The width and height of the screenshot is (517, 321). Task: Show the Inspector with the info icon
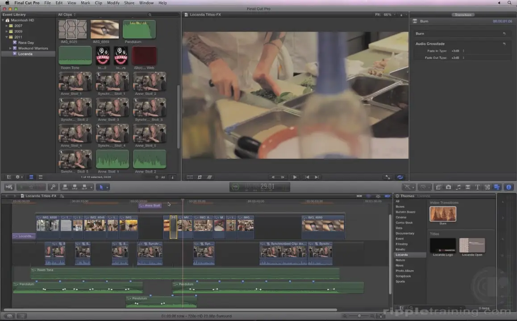508,187
